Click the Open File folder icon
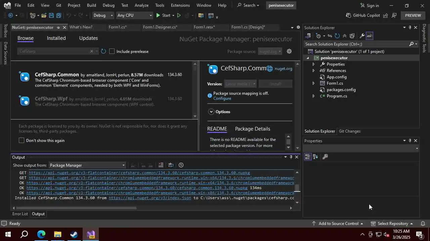 pyautogui.click(x=44, y=15)
